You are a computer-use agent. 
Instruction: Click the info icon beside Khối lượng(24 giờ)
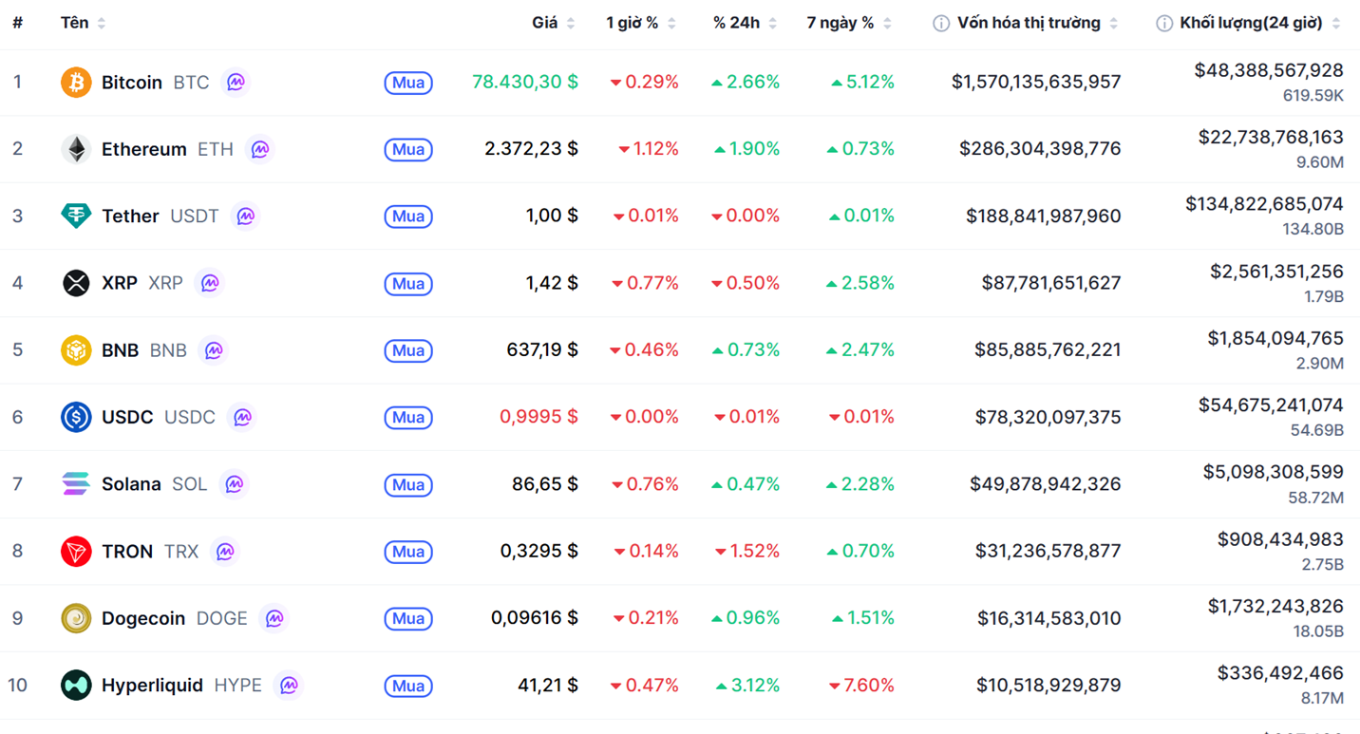point(1163,24)
